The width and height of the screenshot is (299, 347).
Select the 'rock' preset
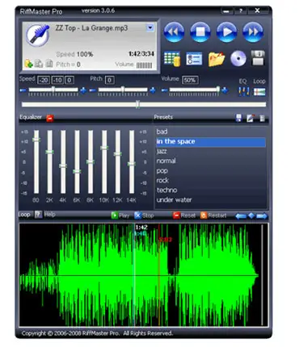tap(162, 180)
